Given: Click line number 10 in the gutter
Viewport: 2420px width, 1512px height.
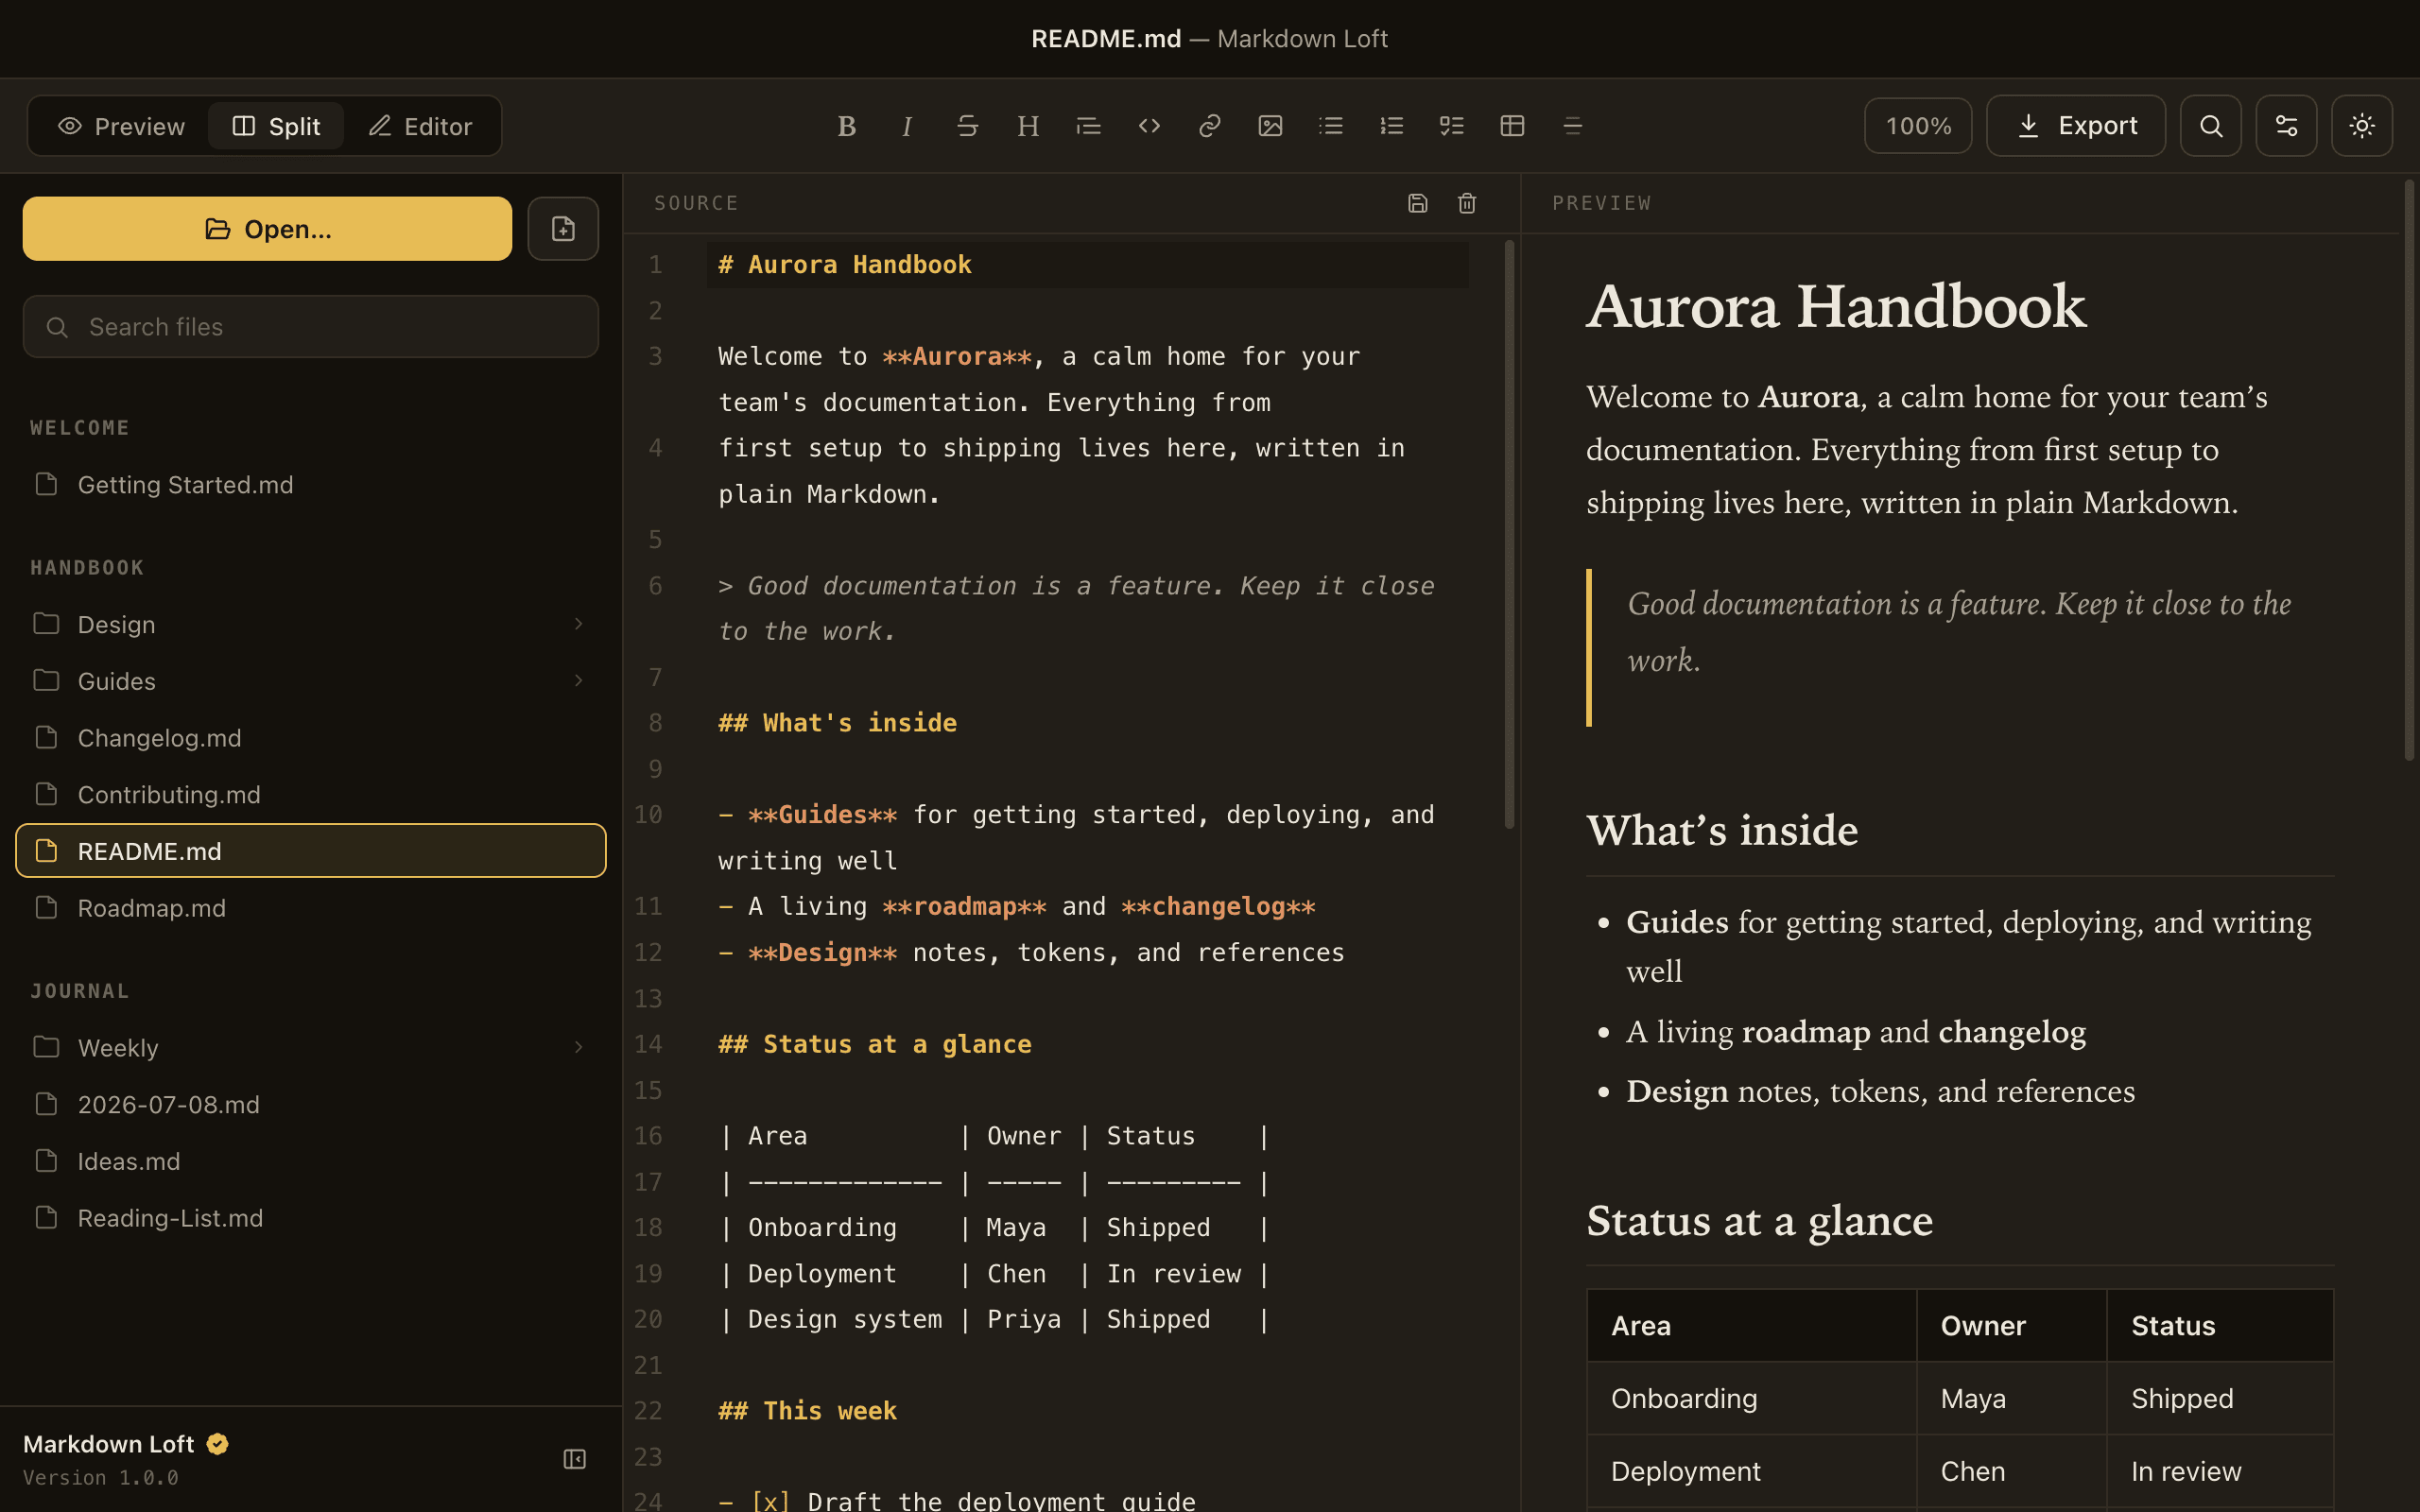Looking at the screenshot, I should click(x=648, y=815).
